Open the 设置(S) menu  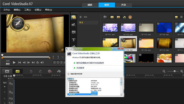(x=38, y=10)
